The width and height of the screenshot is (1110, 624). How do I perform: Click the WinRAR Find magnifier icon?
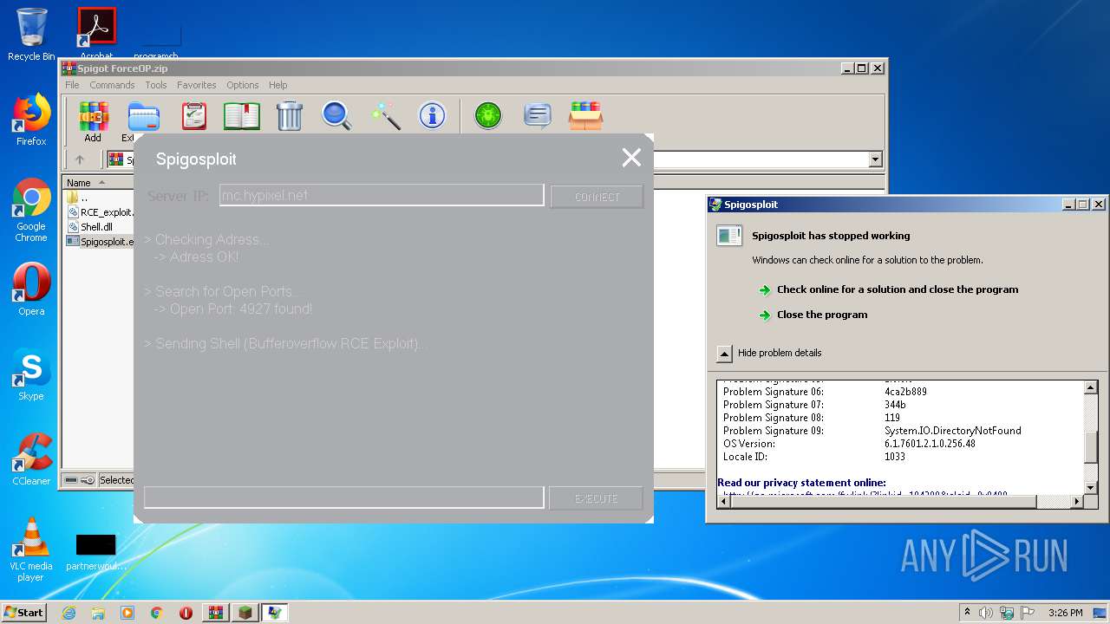click(x=336, y=115)
